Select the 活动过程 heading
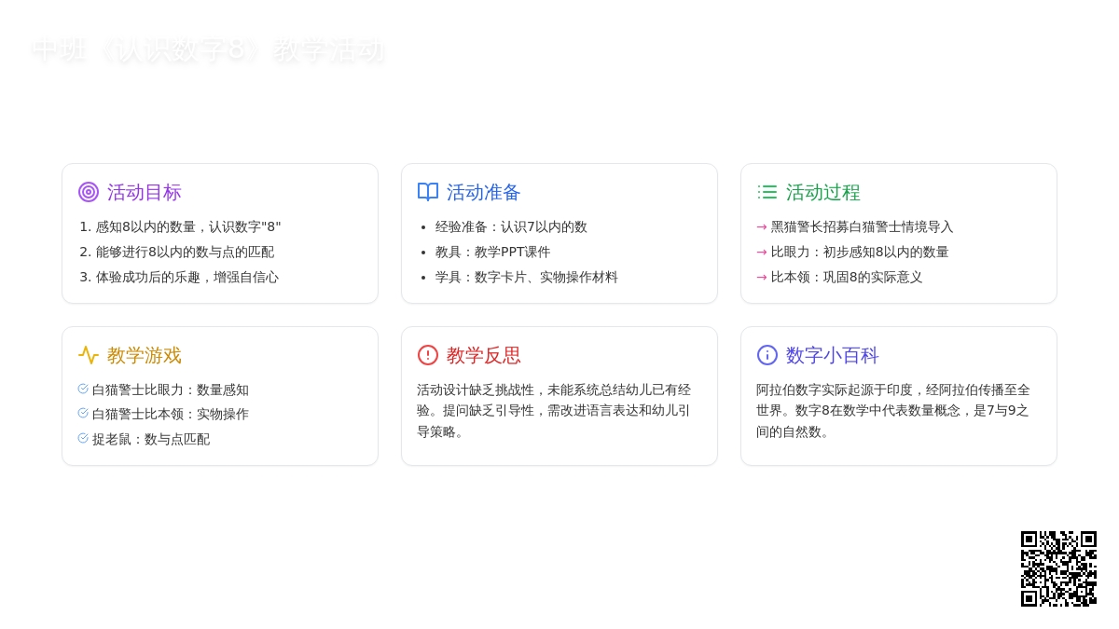 (823, 192)
